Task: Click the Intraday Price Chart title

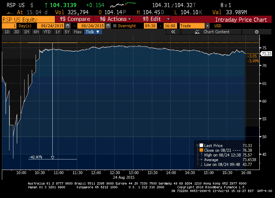Action: (241, 20)
